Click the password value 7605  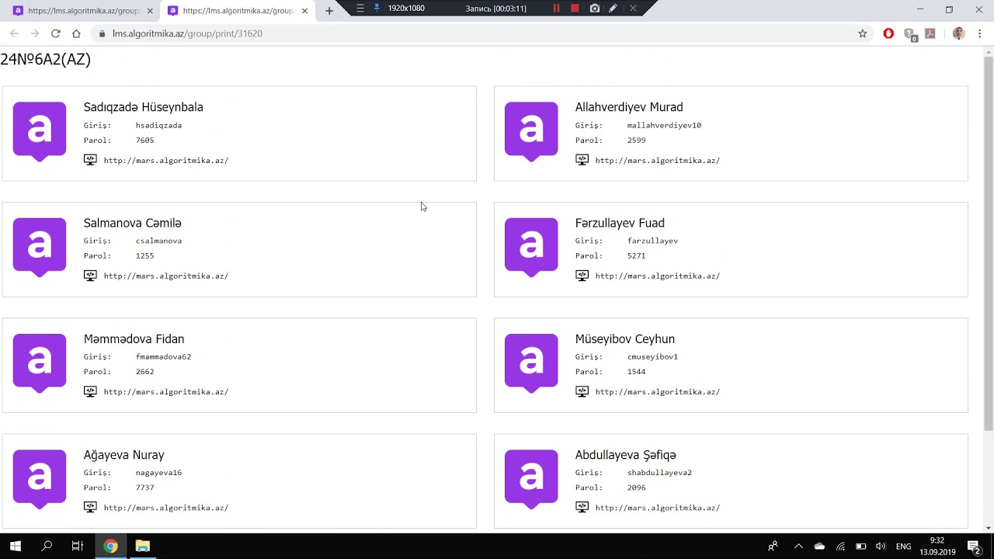(x=144, y=141)
